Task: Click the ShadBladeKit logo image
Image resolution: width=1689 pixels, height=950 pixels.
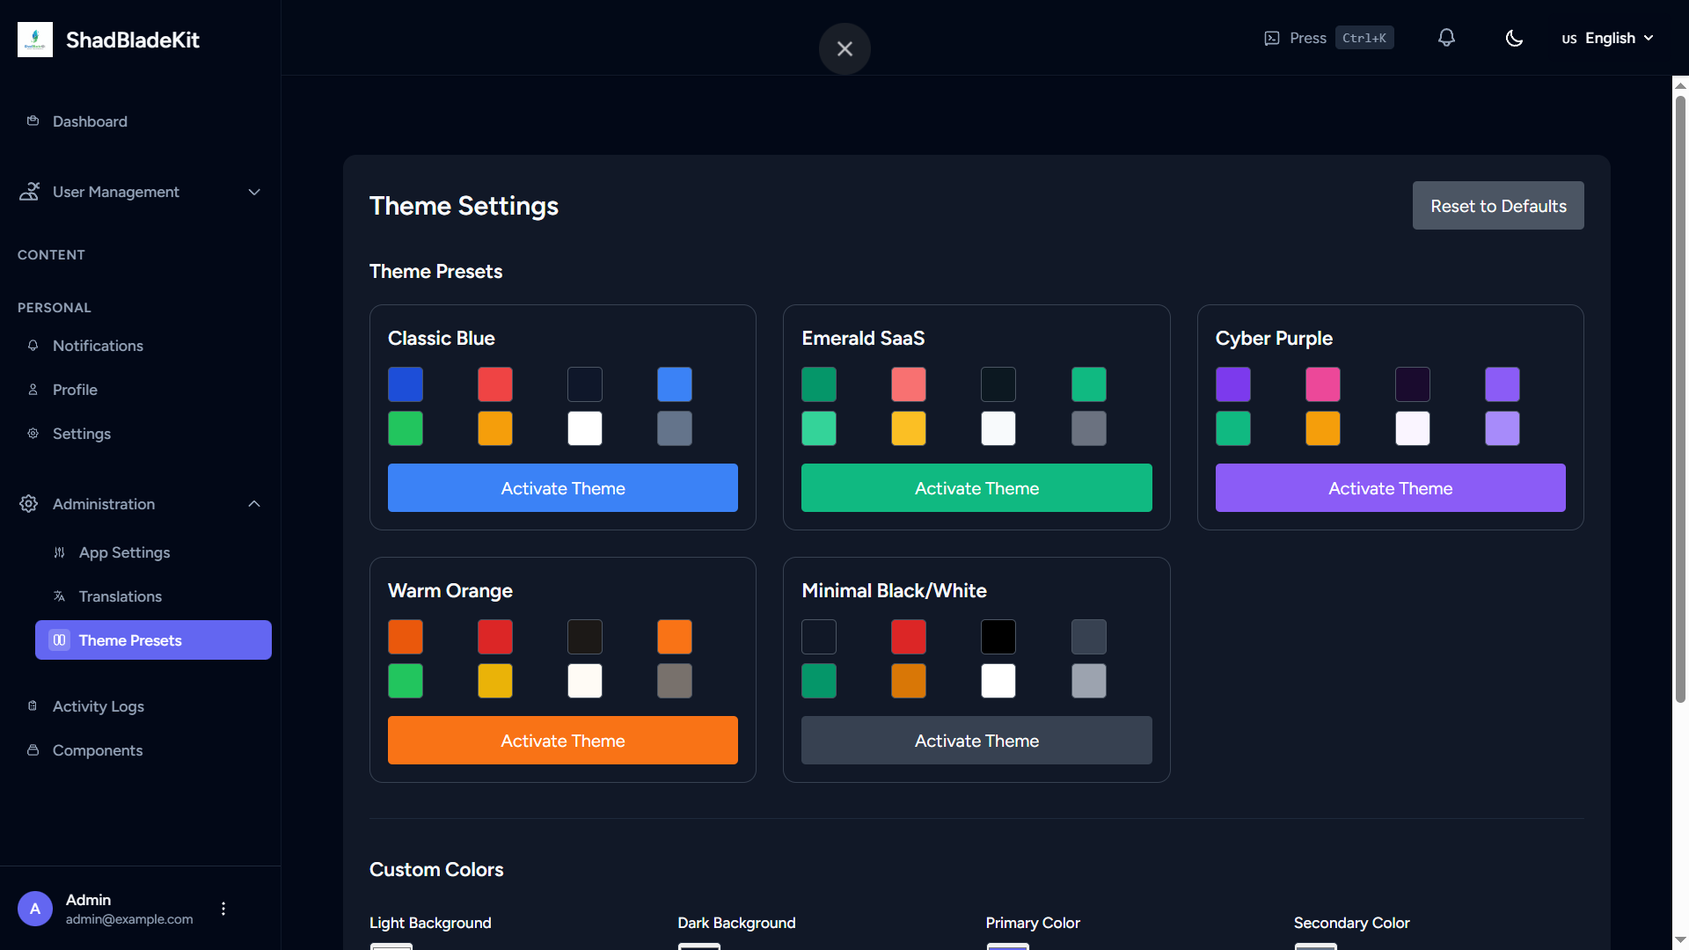Action: (x=35, y=40)
